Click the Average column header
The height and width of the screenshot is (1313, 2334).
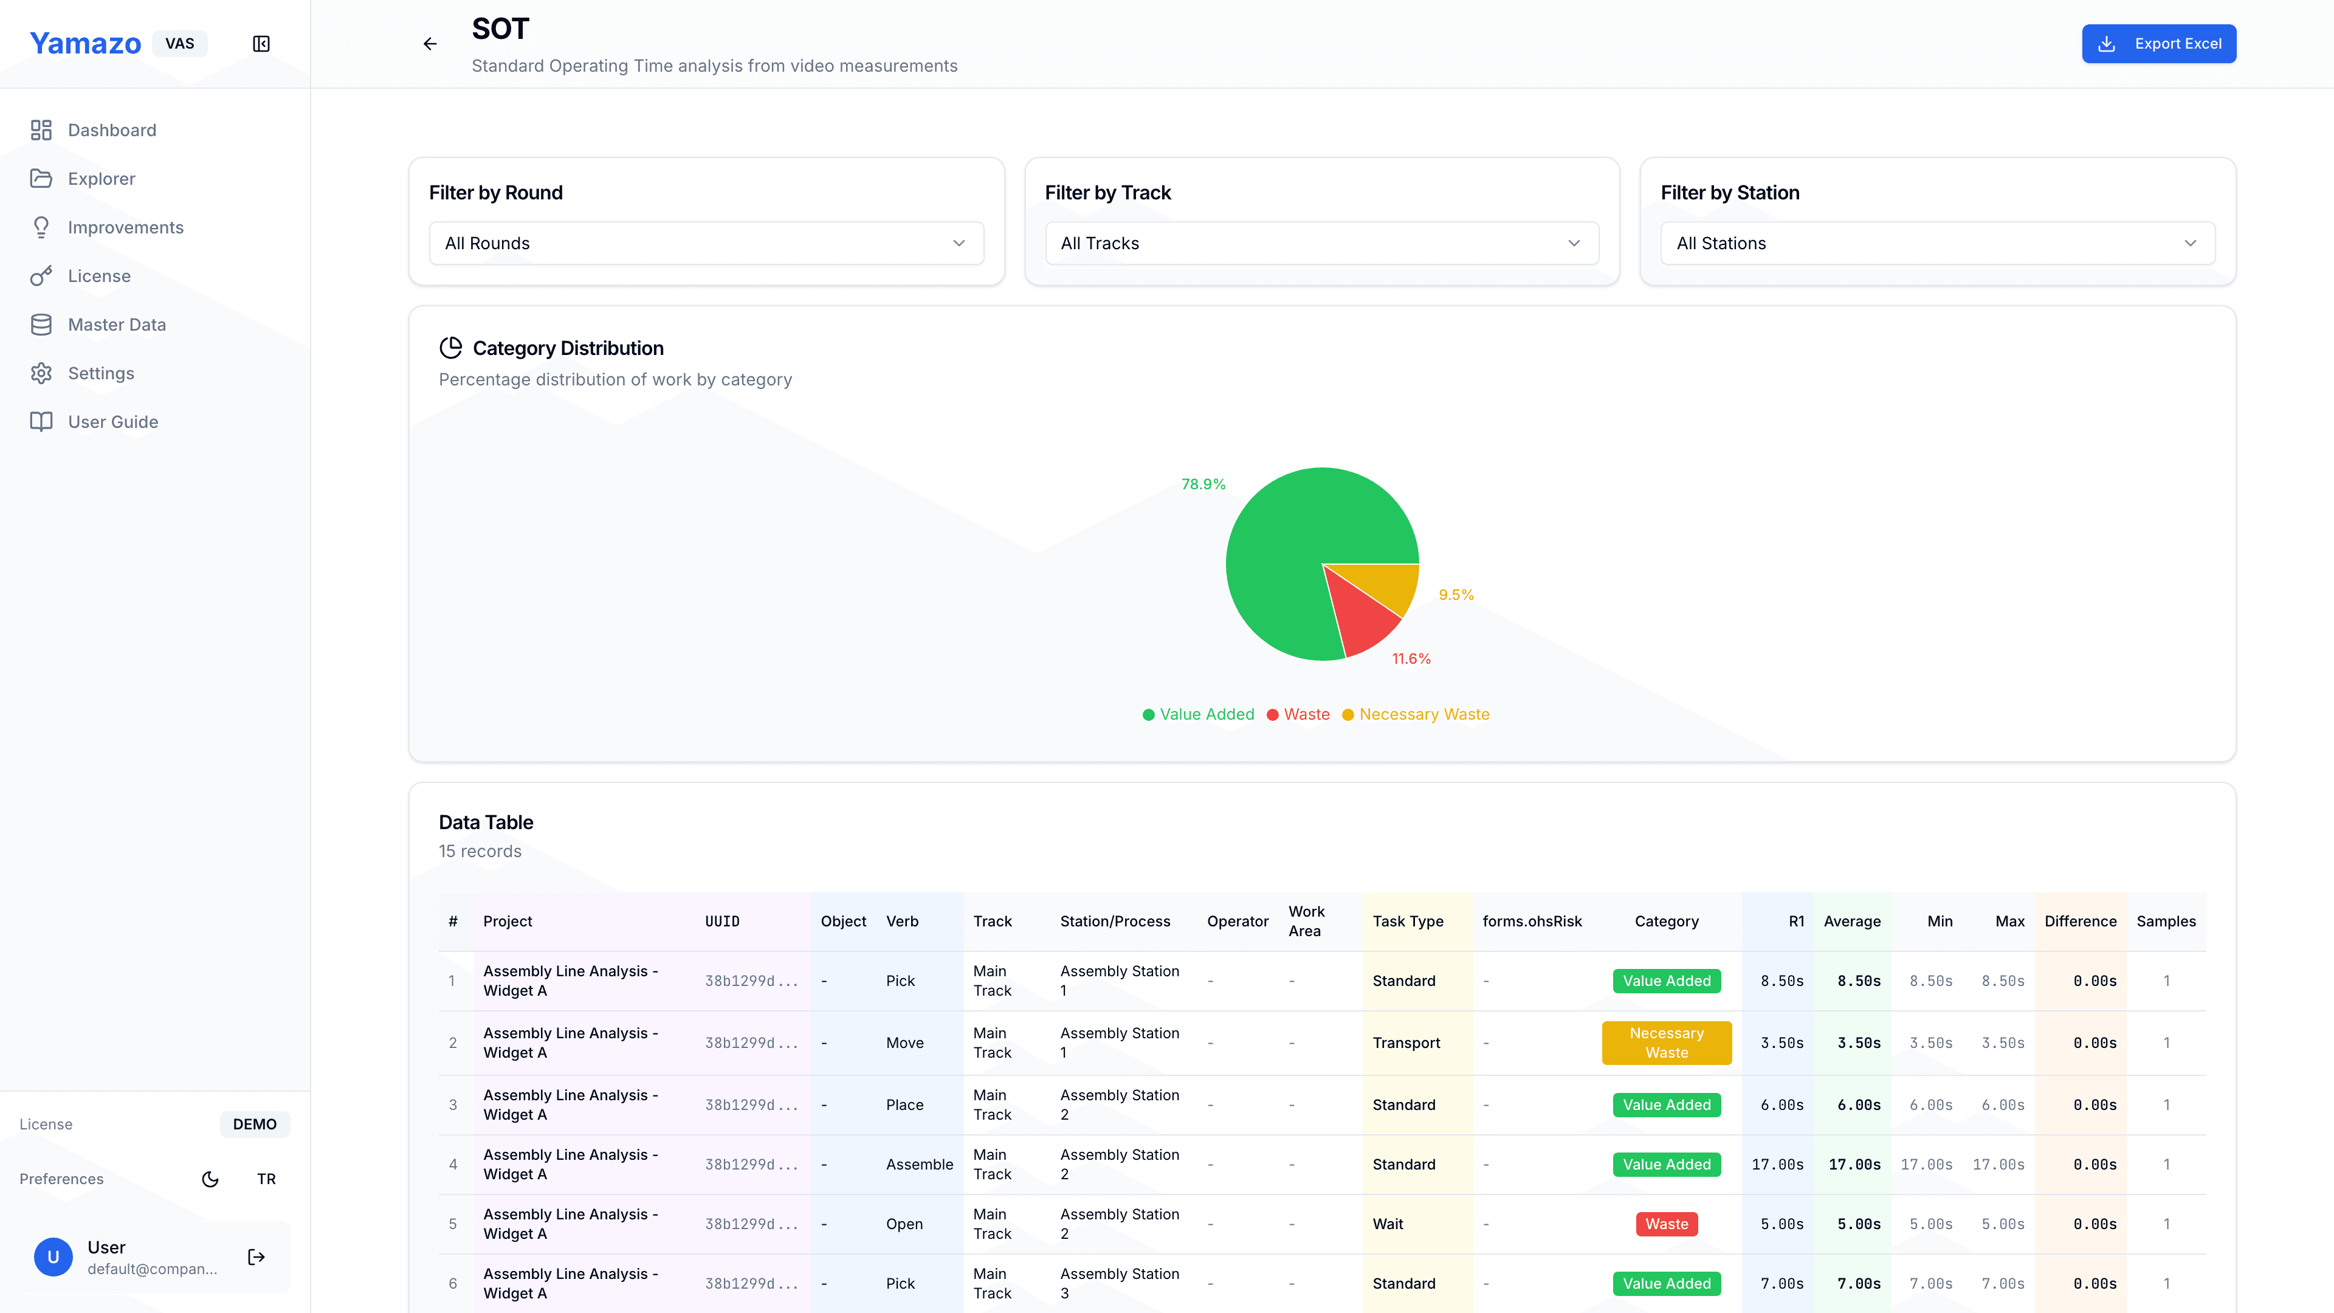(x=1852, y=921)
